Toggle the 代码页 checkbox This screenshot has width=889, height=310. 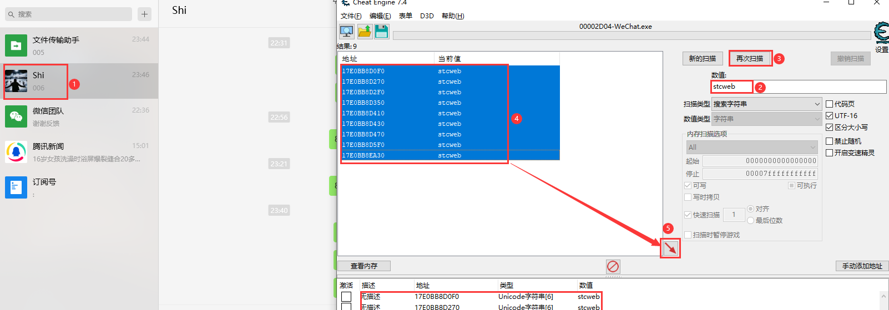[x=830, y=104]
